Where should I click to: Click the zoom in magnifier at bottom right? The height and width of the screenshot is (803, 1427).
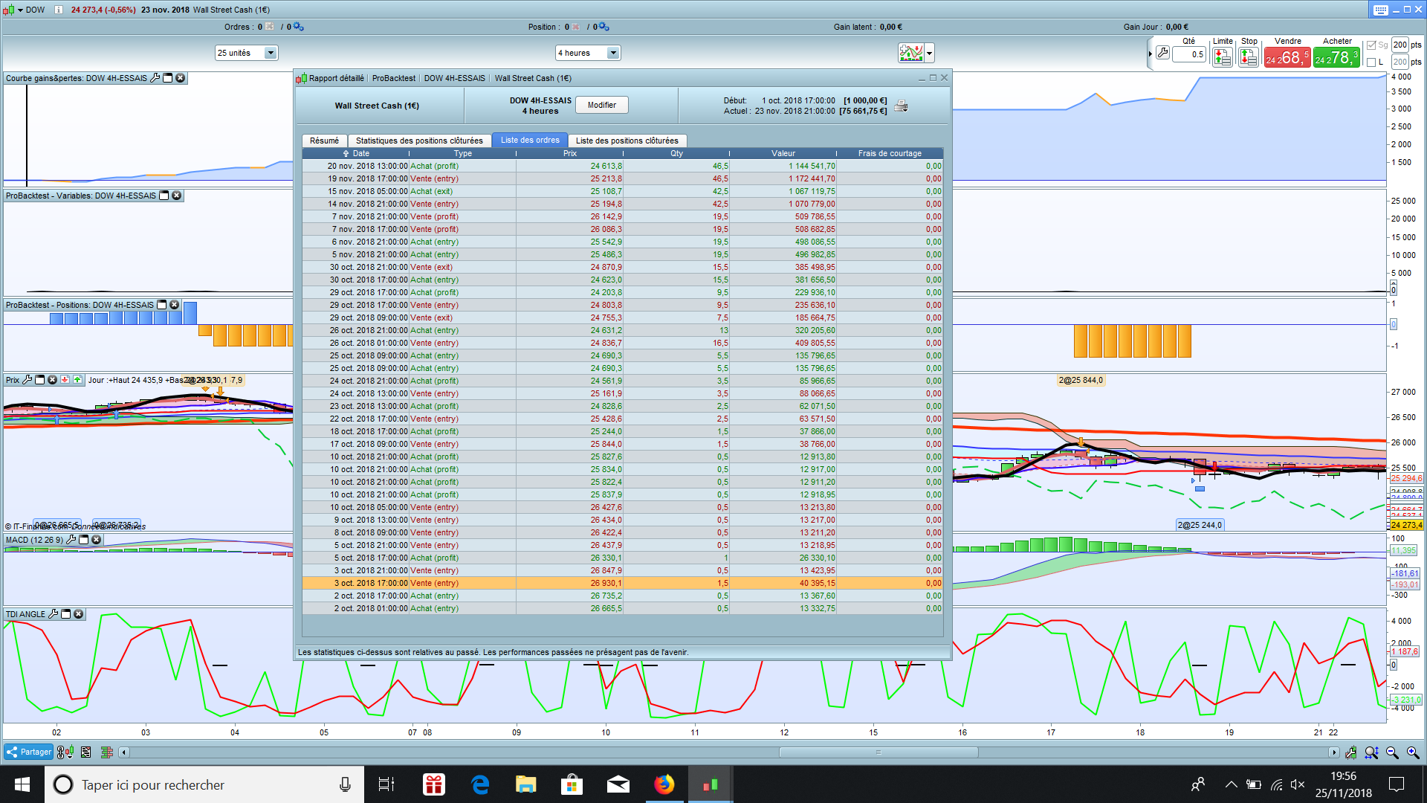(1413, 752)
